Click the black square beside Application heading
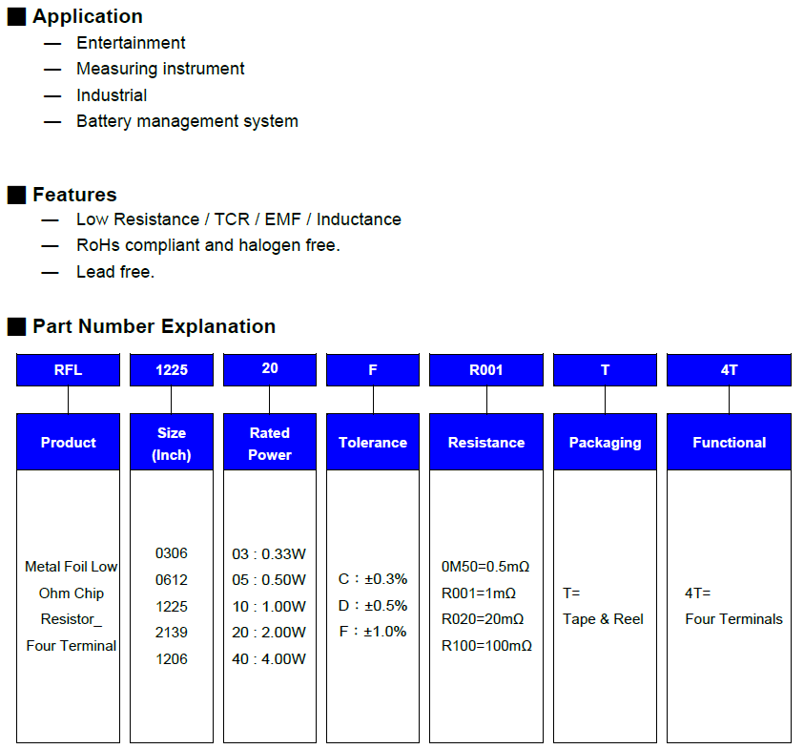 16,17
